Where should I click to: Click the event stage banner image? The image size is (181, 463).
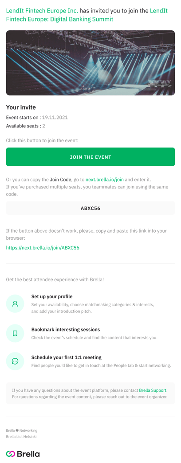90,62
